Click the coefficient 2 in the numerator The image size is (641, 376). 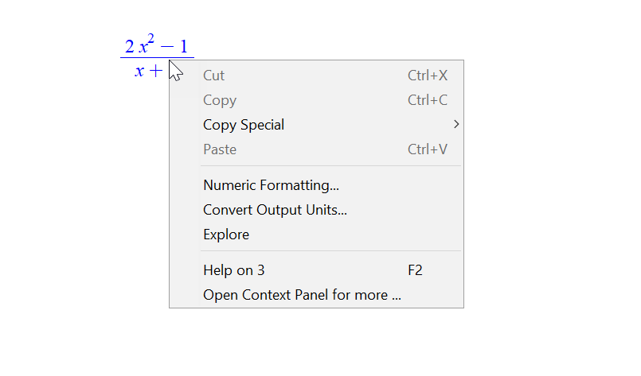click(130, 47)
